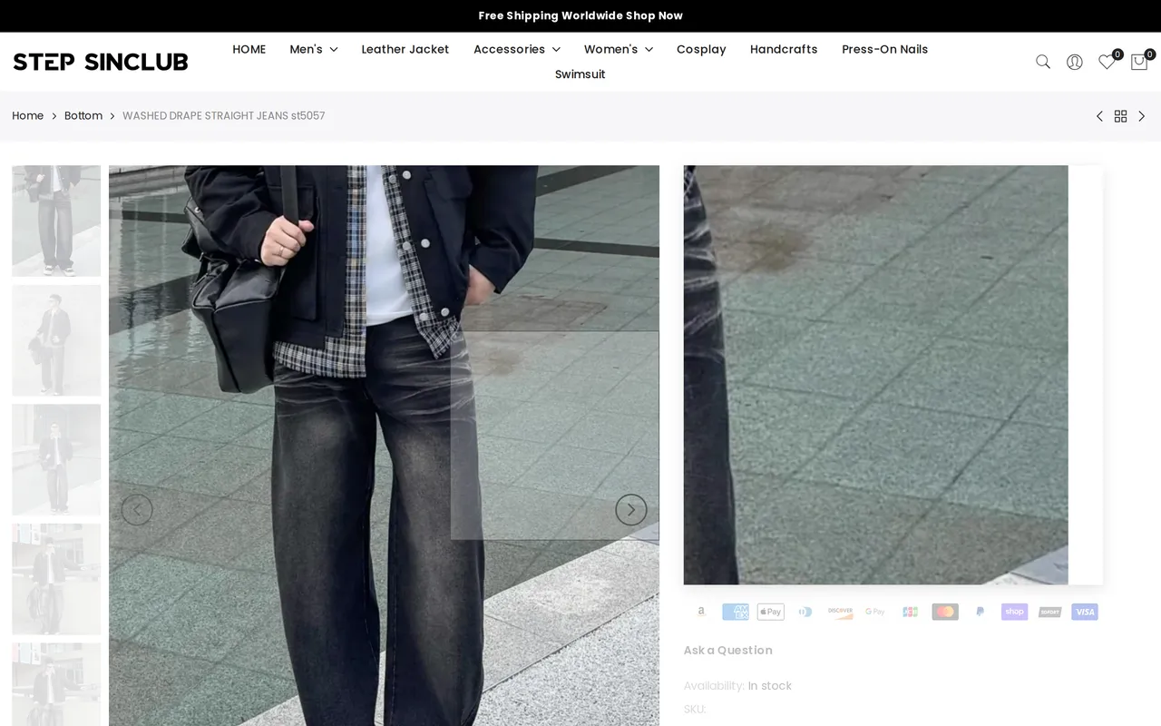This screenshot has height=726, width=1161.
Task: Expand the Accessories dropdown menu
Action: pos(517,49)
